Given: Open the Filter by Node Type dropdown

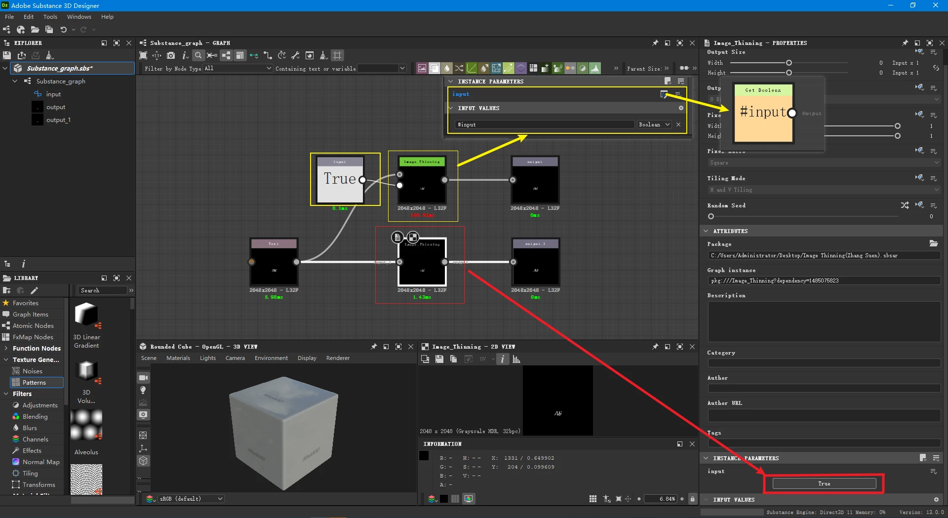Looking at the screenshot, I should (238, 68).
